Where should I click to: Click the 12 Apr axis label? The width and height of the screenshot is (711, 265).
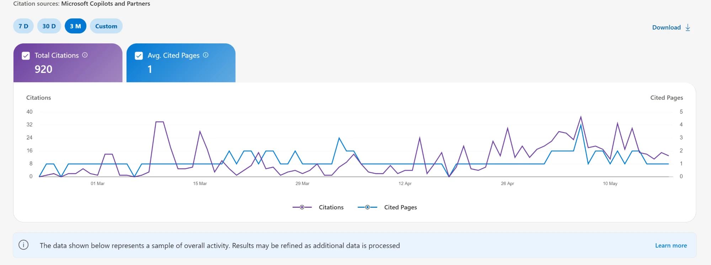pyautogui.click(x=405, y=184)
